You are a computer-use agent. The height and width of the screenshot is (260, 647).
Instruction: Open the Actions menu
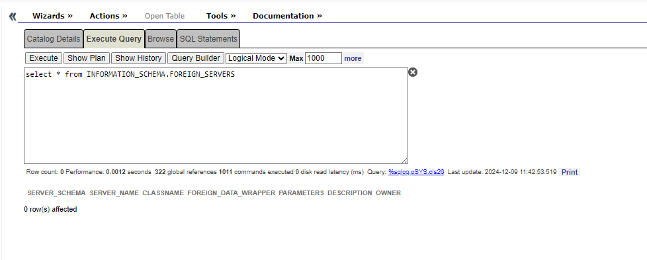coord(108,16)
